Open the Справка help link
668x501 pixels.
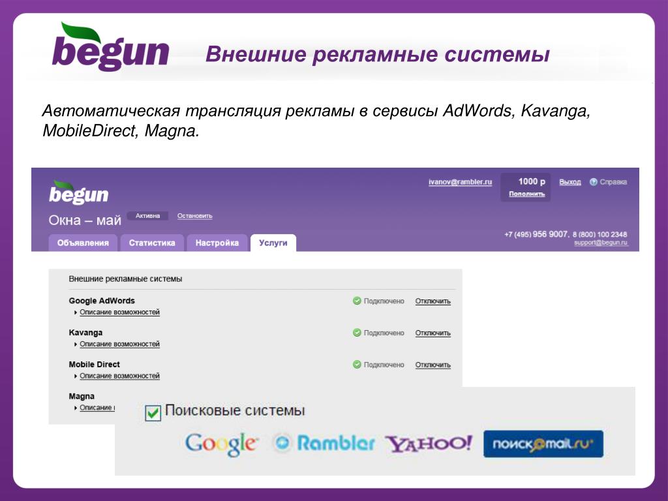pyautogui.click(x=613, y=182)
